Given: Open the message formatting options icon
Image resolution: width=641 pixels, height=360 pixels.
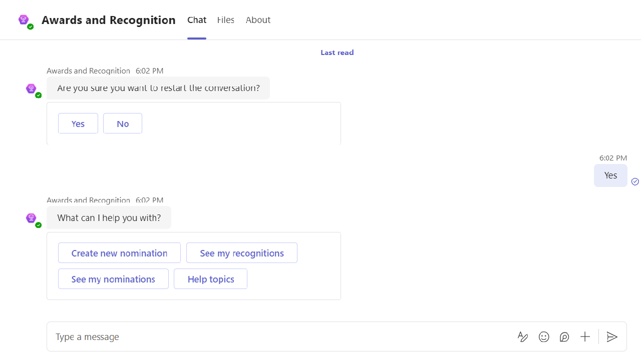Looking at the screenshot, I should (523, 337).
